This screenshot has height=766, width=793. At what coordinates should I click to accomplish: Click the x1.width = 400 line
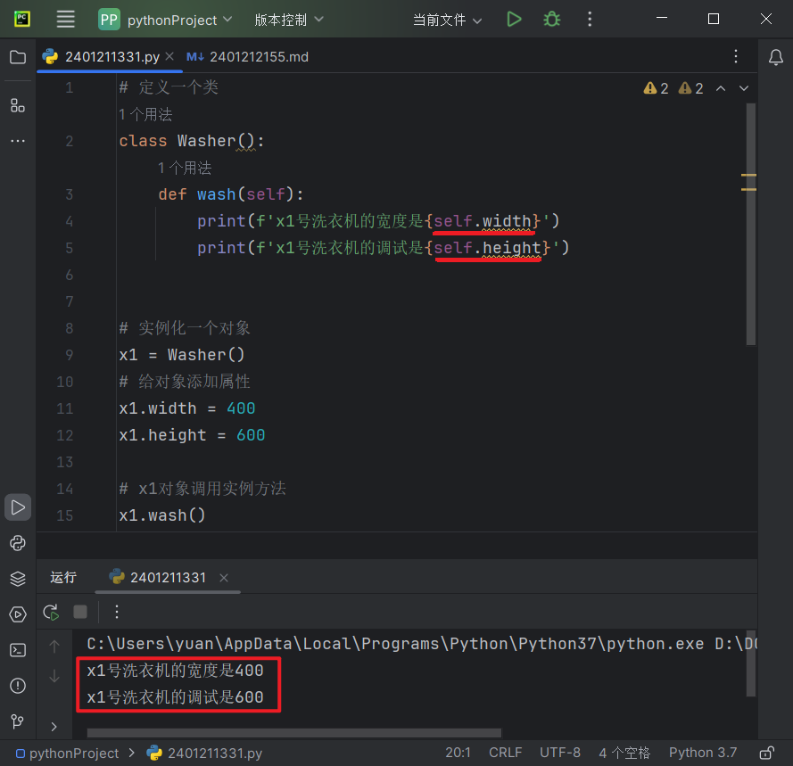pyautogui.click(x=186, y=408)
